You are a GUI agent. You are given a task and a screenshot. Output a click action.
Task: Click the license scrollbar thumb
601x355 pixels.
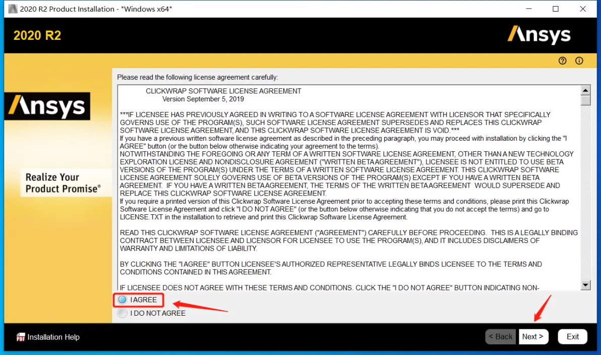[585, 100]
